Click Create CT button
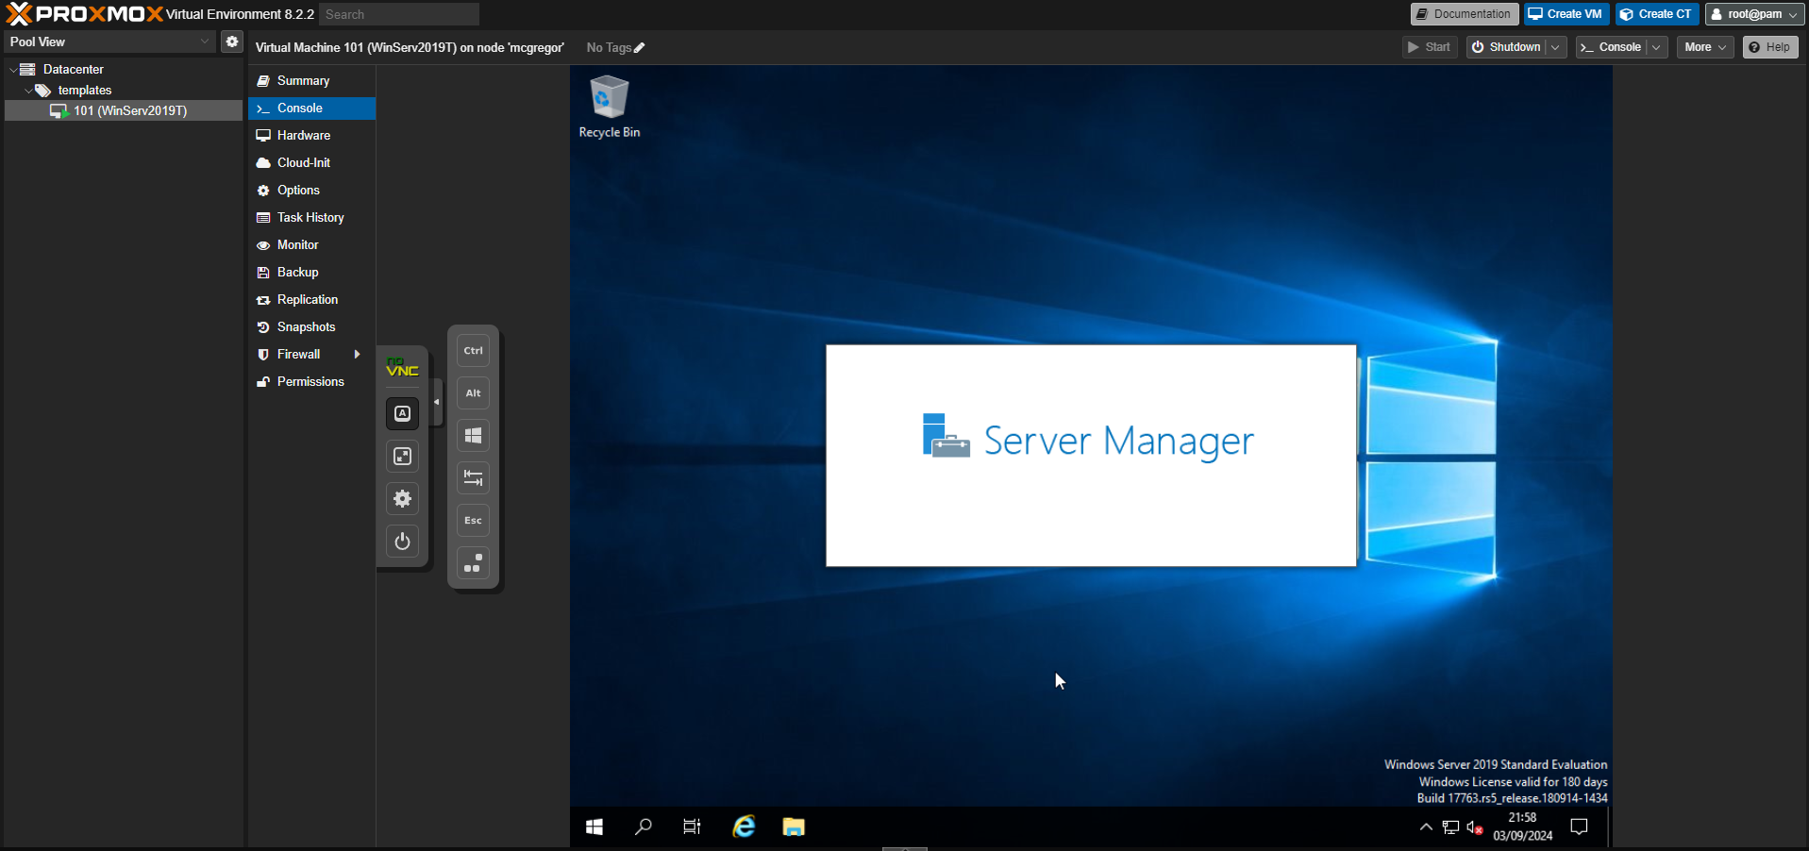 pos(1656,14)
